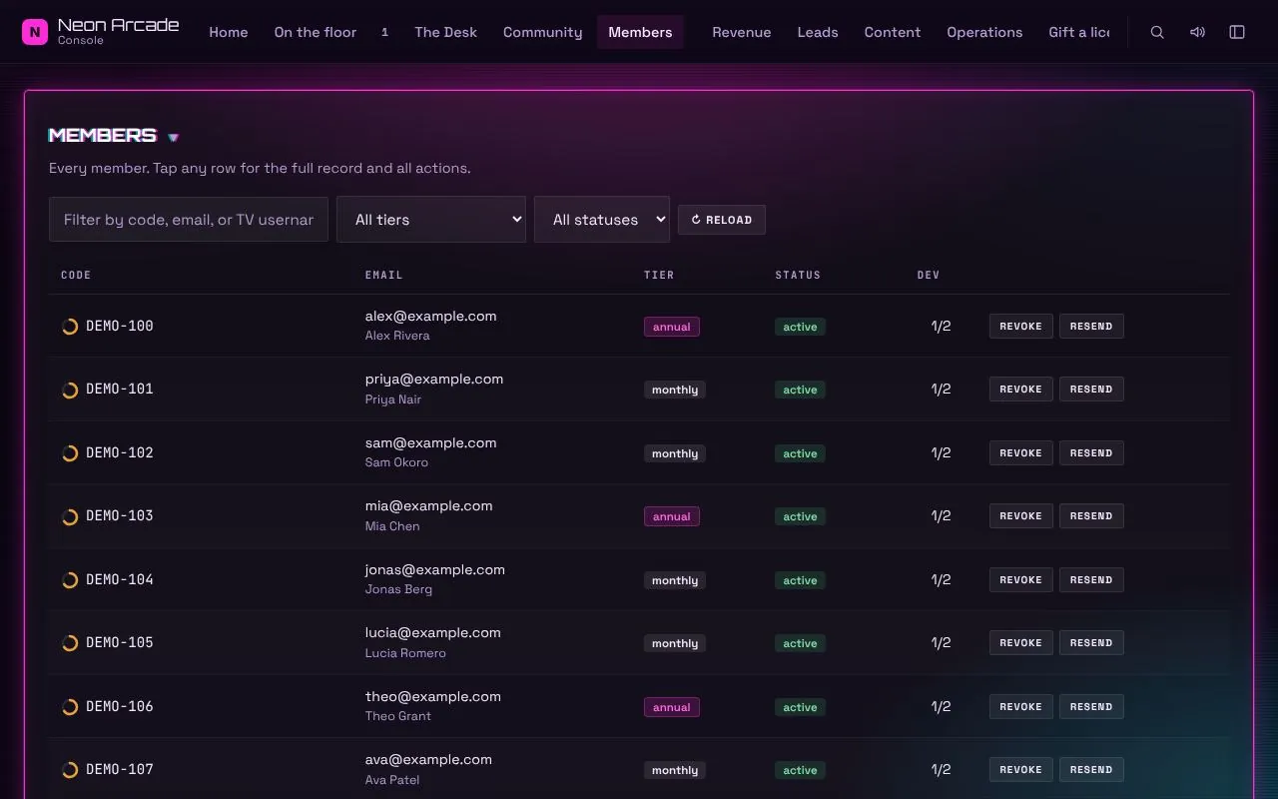
Task: Click the STATUS column header
Action: 798,275
